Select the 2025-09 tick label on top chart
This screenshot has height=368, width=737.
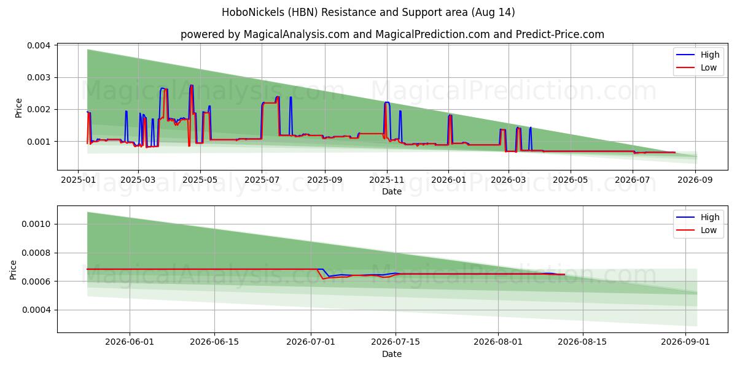tap(324, 181)
